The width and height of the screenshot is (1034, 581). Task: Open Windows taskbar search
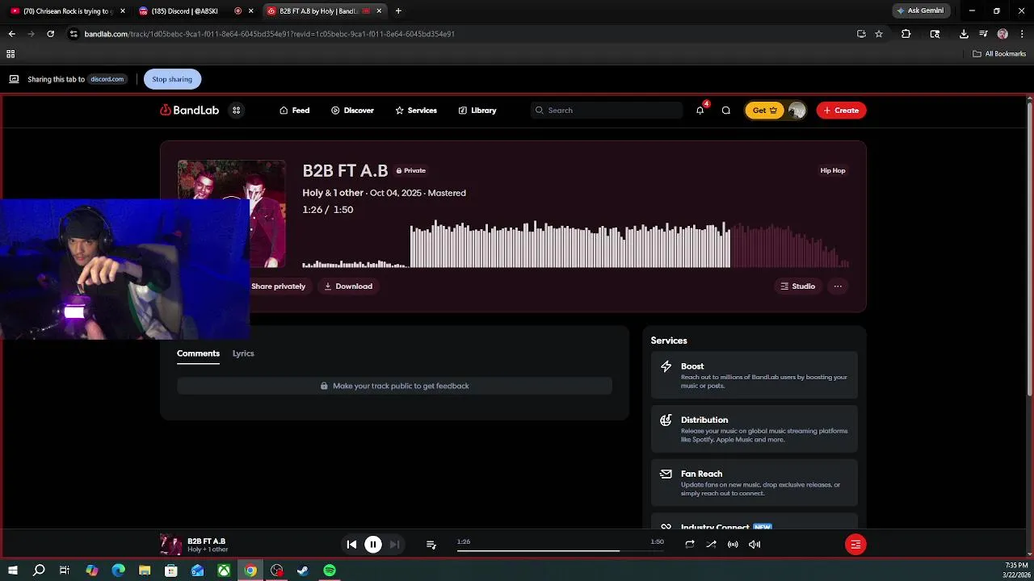pos(38,571)
